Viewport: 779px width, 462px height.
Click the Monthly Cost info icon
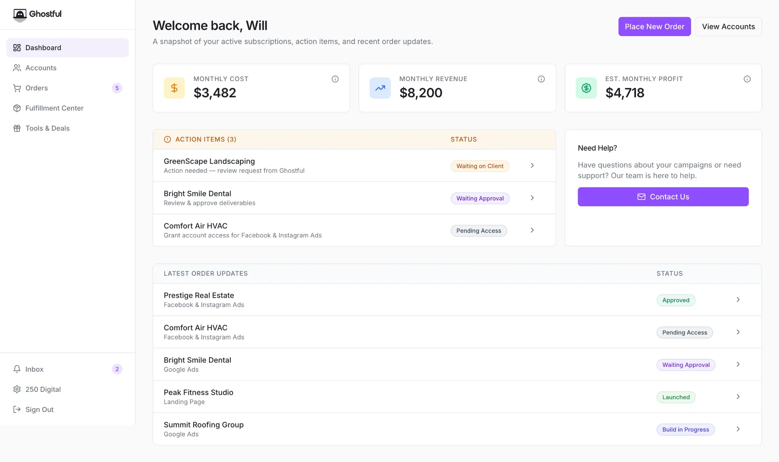click(335, 79)
